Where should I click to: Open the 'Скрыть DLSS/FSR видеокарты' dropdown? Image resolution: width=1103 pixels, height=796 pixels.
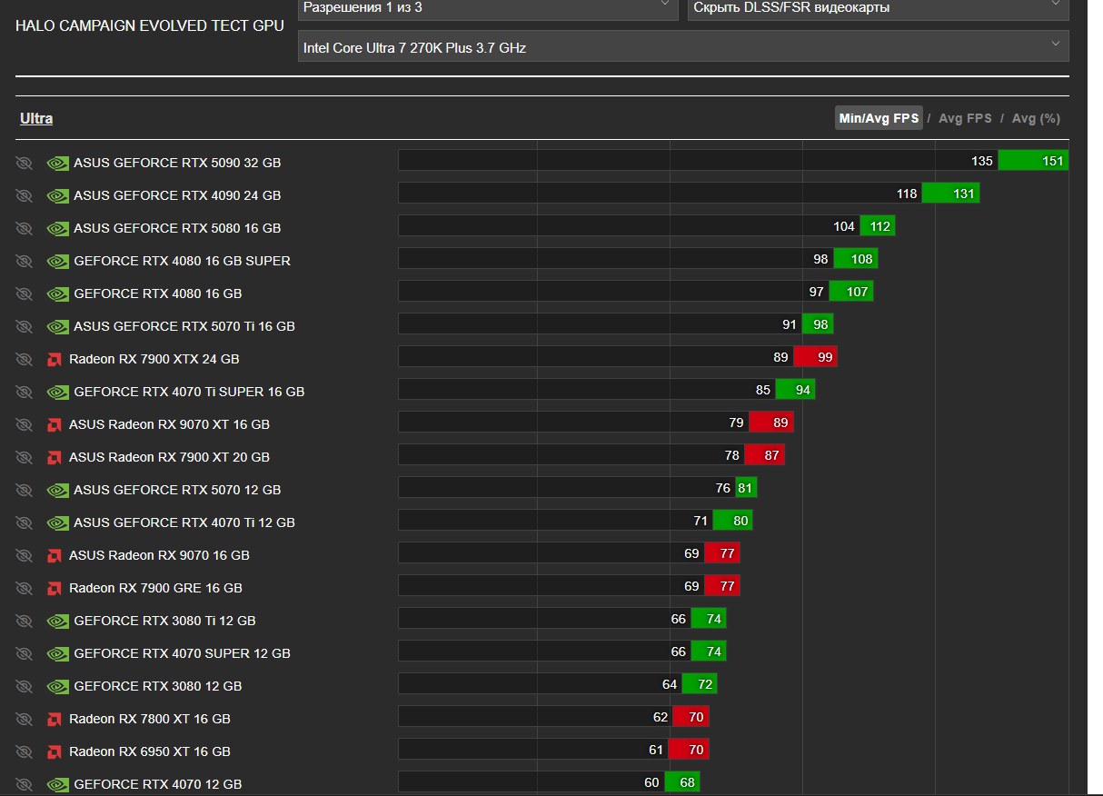pos(878,8)
